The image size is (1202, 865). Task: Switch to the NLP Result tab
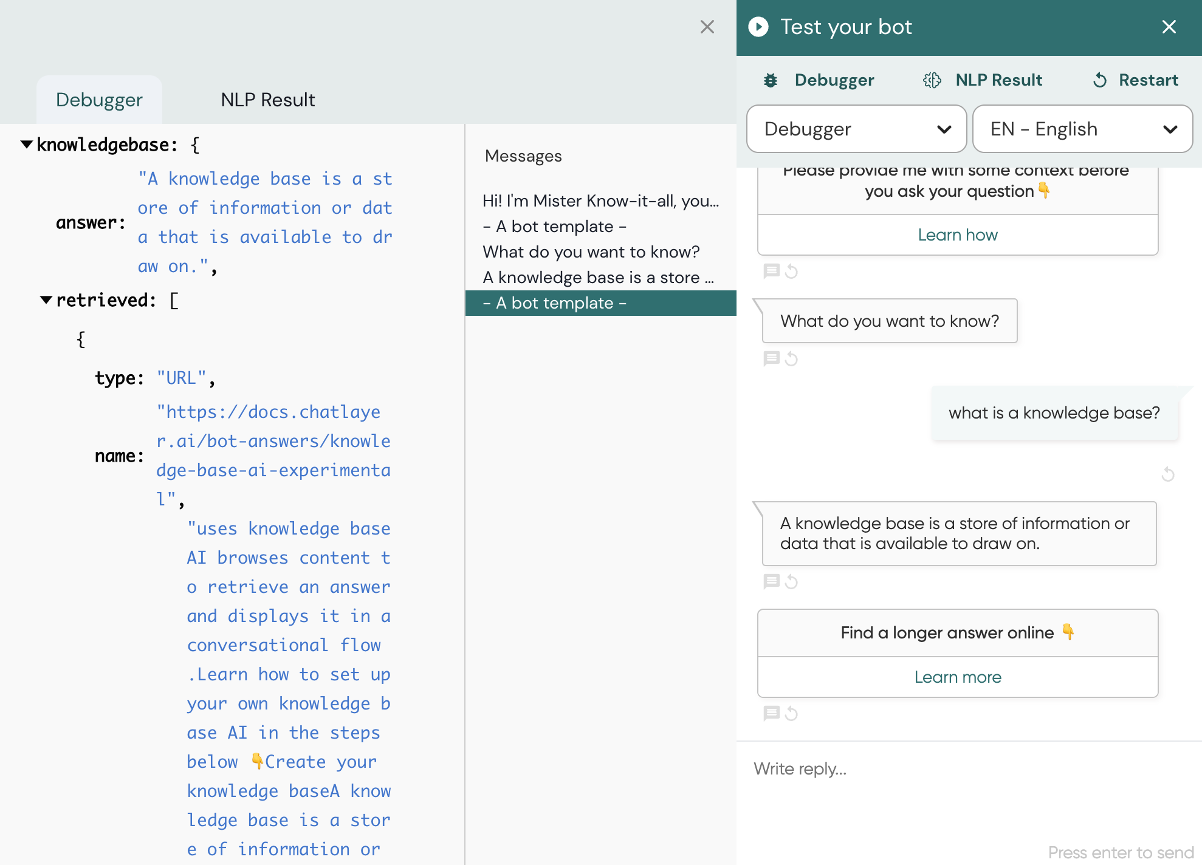coord(267,99)
